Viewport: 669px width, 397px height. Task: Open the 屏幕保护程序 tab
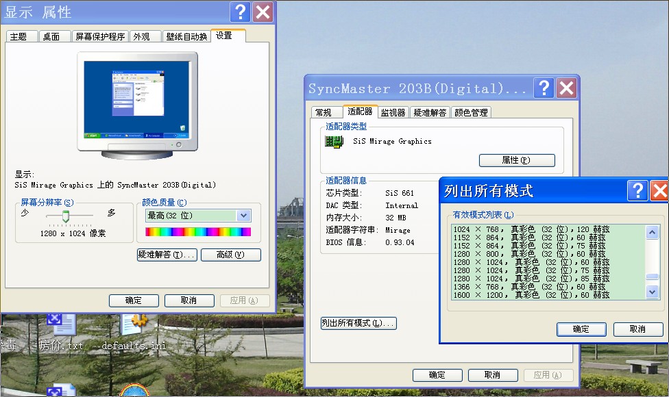[x=100, y=37]
